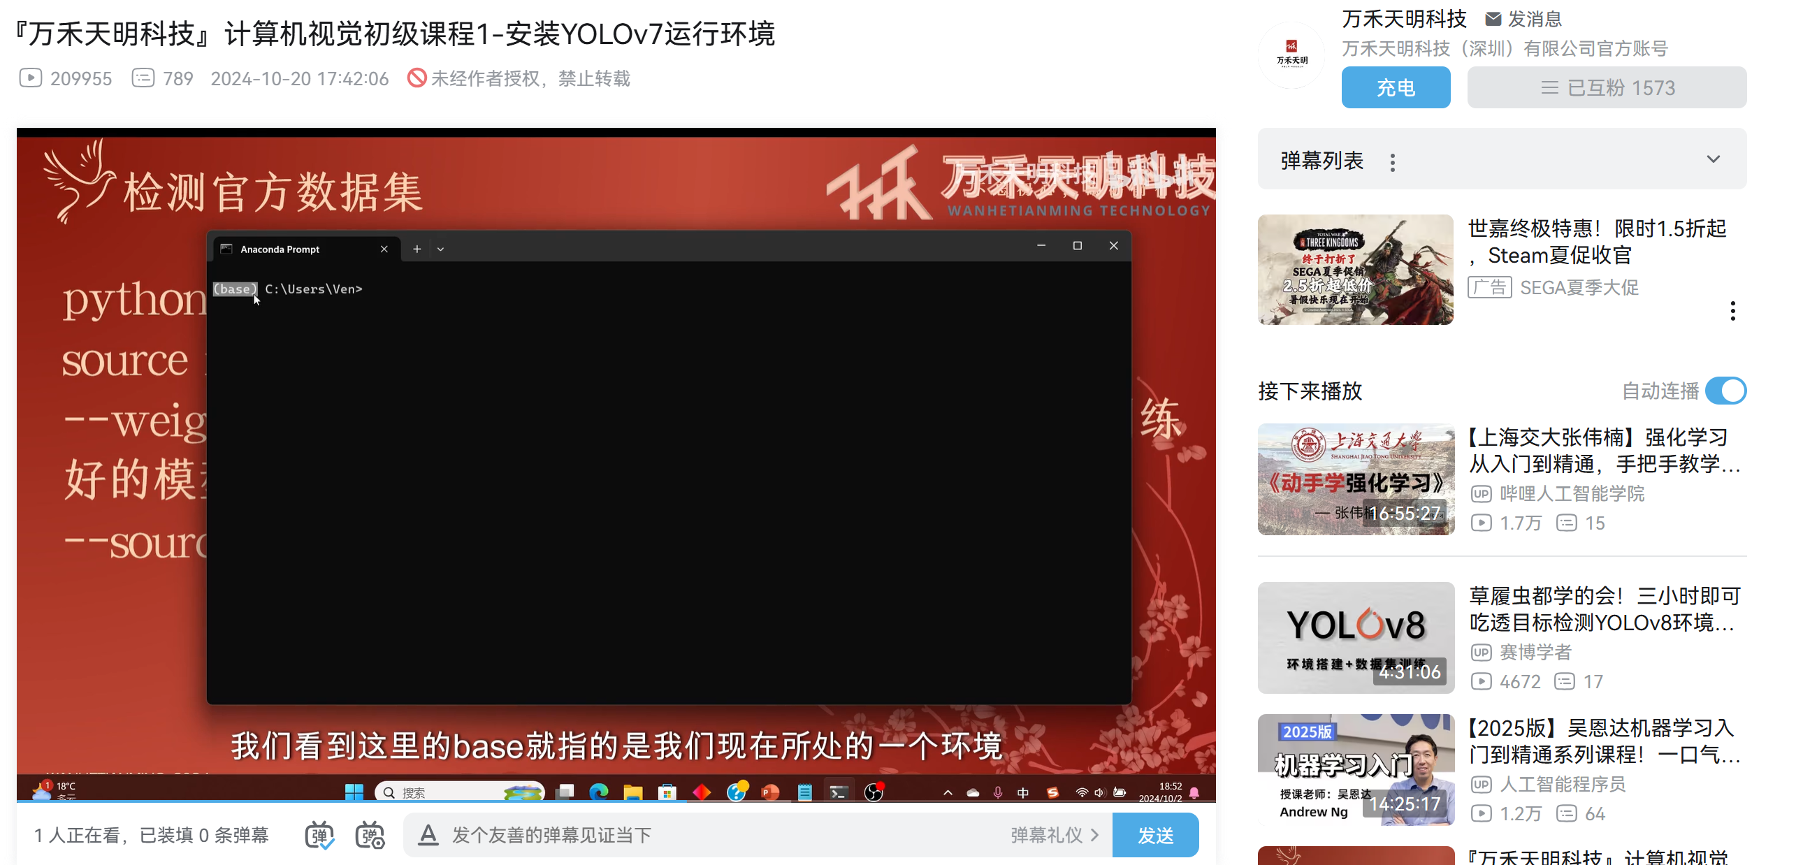Toggle the 自动连播 autoplay switch
Viewport: 1796px width, 865px height.
[x=1725, y=391]
